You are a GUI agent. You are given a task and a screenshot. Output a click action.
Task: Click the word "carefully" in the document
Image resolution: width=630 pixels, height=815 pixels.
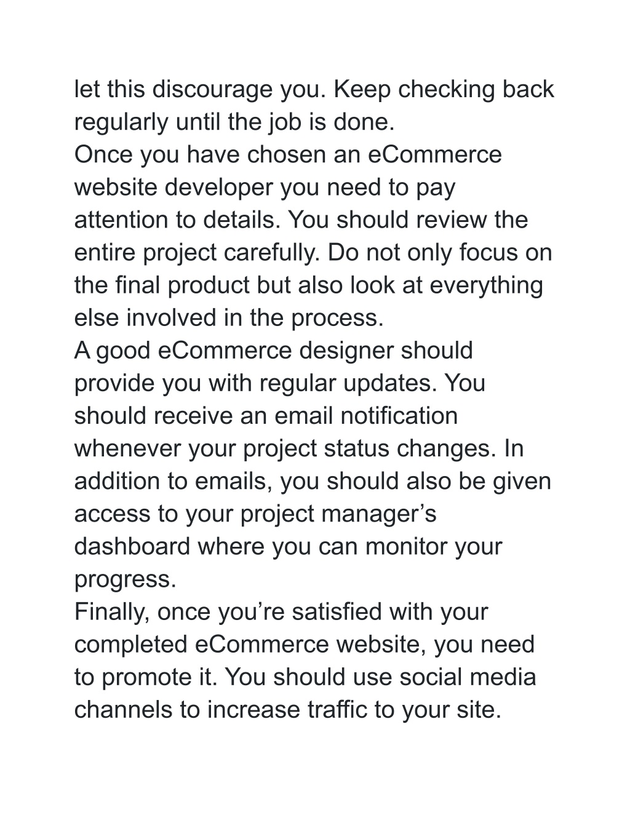coord(273,252)
